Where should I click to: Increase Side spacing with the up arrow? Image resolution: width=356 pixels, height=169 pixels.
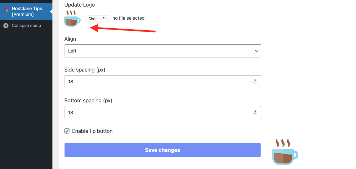tap(255, 81)
